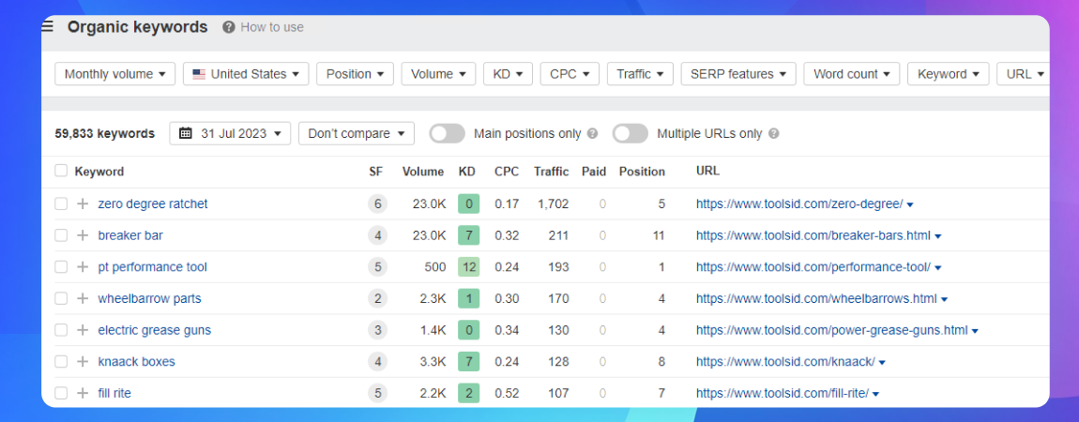Click SERP features badge for knaack boxes
Image resolution: width=1079 pixels, height=422 pixels.
(377, 362)
